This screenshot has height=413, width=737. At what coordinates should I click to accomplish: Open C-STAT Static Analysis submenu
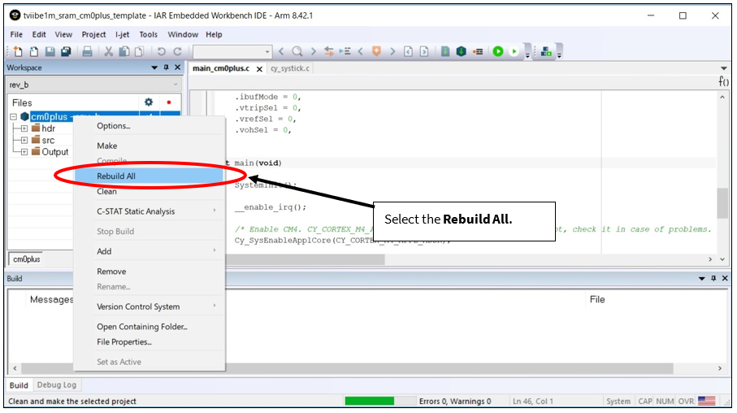(150, 211)
